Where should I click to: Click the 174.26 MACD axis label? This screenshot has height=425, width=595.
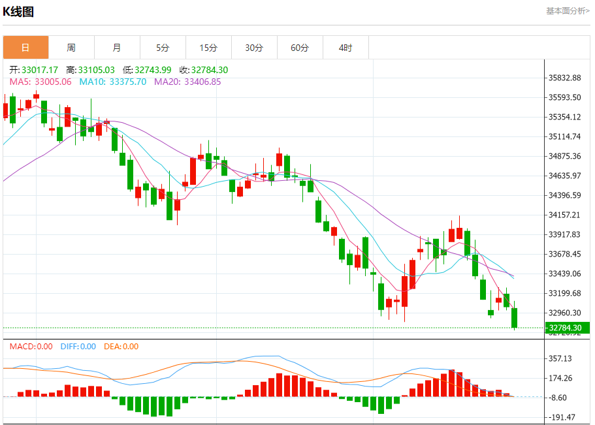(560, 379)
